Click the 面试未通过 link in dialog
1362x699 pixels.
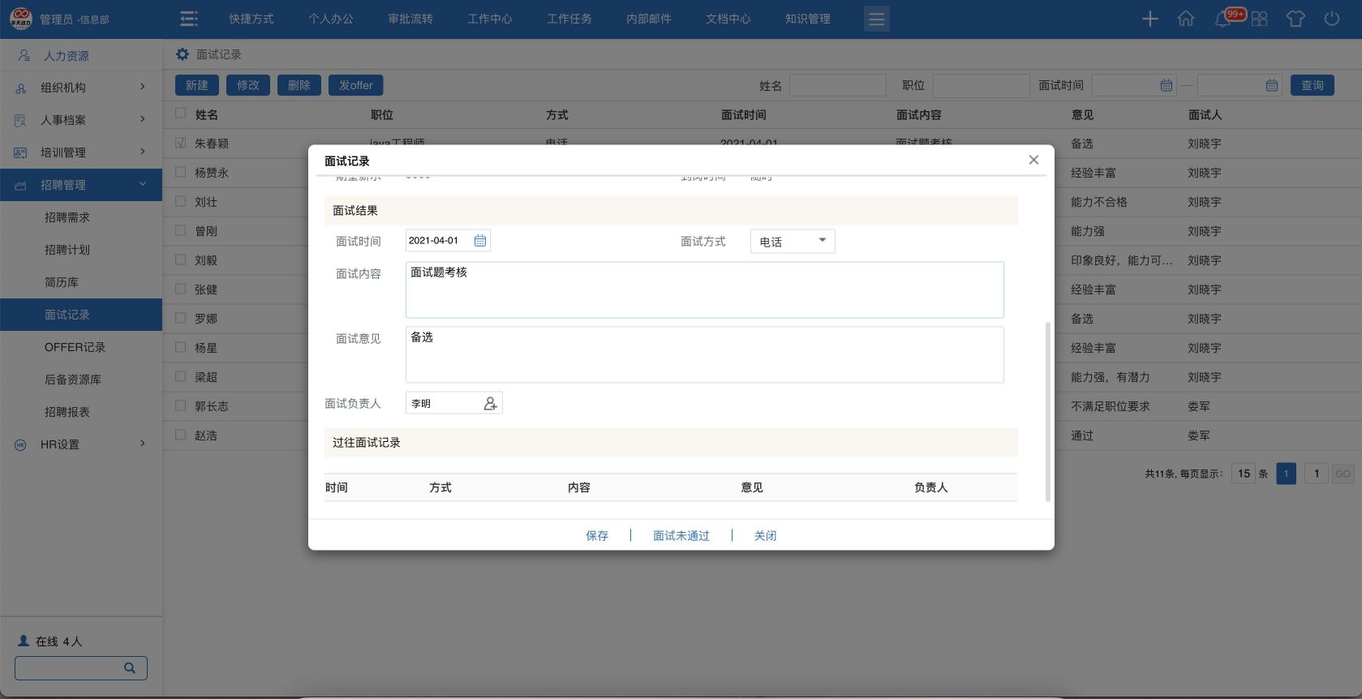pyautogui.click(x=681, y=535)
